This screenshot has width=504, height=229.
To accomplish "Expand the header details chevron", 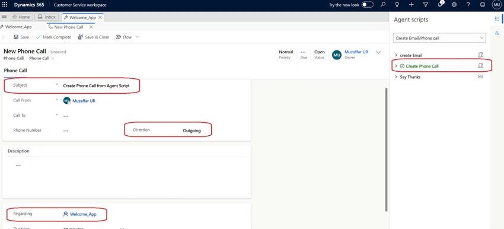I will (x=378, y=52).
